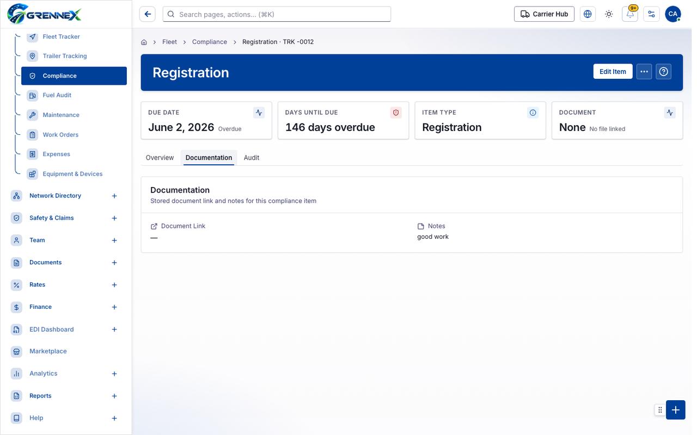Expand Safety & Claims section
This screenshot has height=435, width=697.
coord(114,218)
